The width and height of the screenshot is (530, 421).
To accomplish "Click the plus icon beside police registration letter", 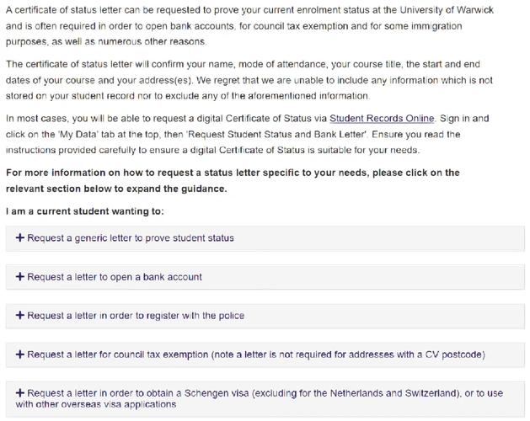I will (20, 316).
